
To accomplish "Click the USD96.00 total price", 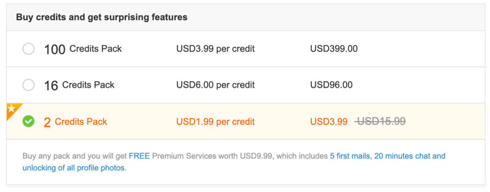I will pos(331,85).
